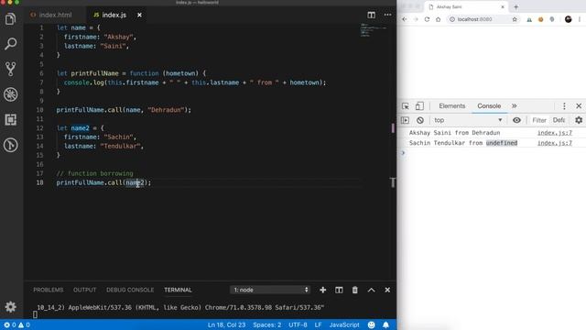Select the 'Akshay Saini' browser tab
The image size is (586, 330).
click(x=467, y=6)
